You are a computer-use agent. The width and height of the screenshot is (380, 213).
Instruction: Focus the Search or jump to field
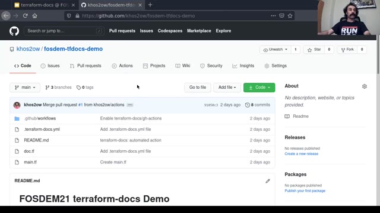coord(64,31)
